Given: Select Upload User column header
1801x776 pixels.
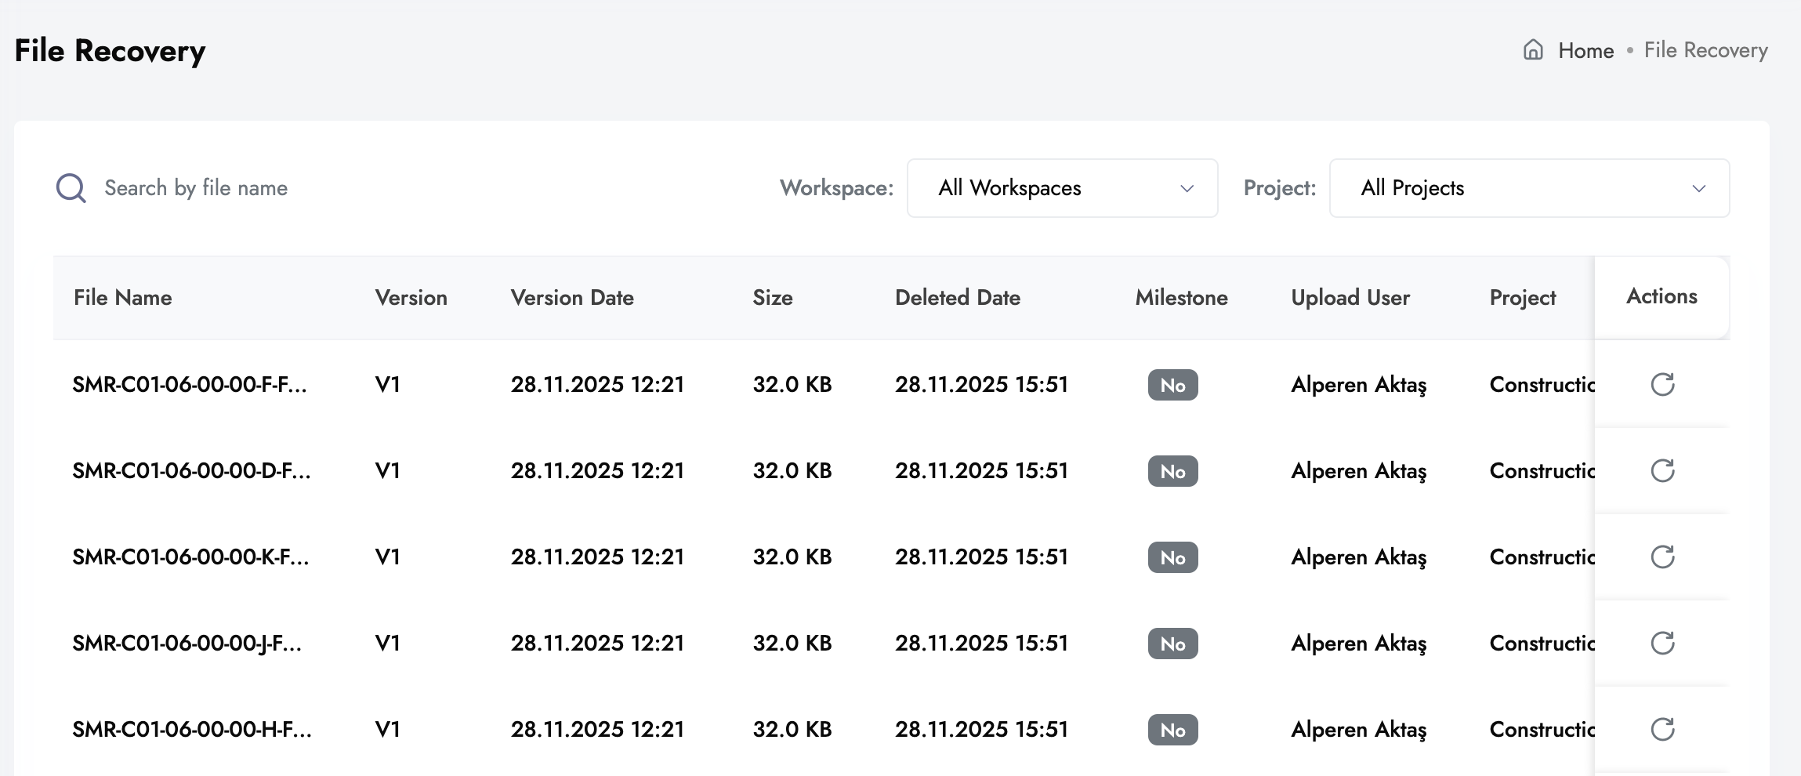Looking at the screenshot, I should (x=1350, y=298).
